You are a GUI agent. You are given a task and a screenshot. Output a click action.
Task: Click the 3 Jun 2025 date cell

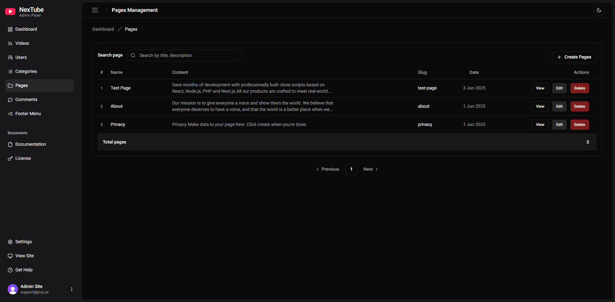(x=474, y=88)
